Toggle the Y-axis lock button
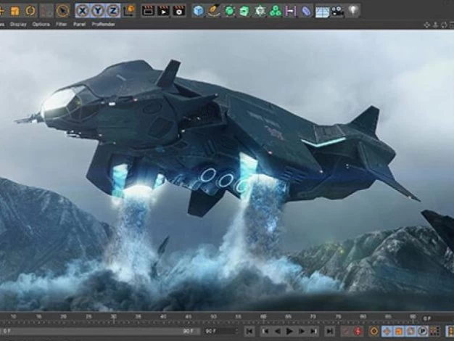The height and width of the screenshot is (341, 454). tap(98, 10)
